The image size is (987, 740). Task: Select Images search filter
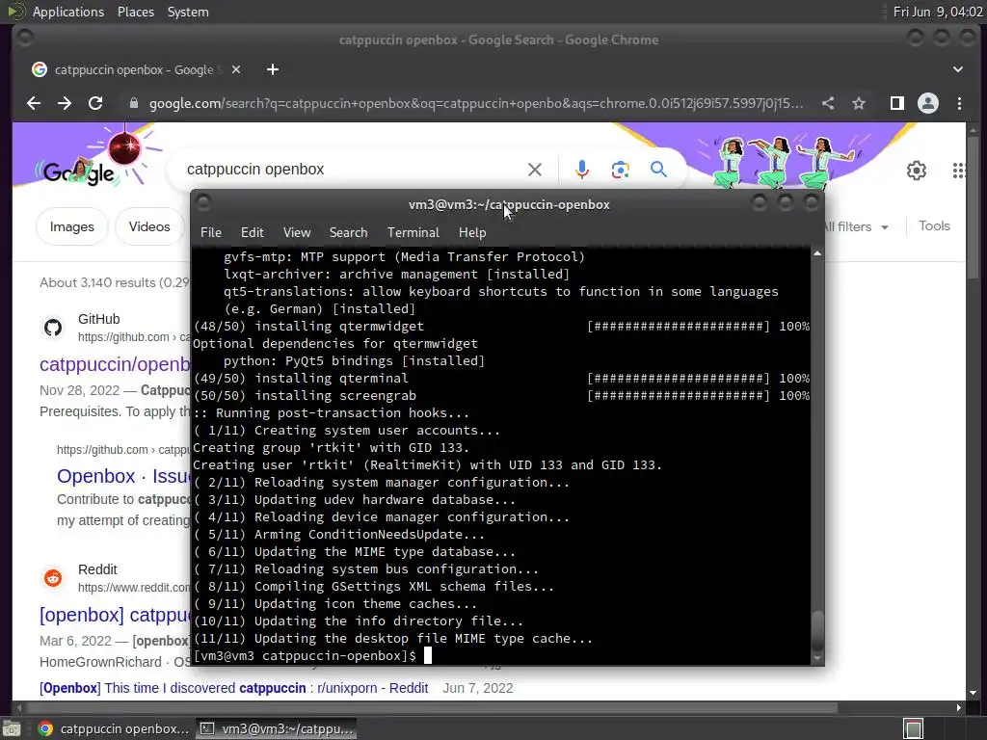coord(71,226)
